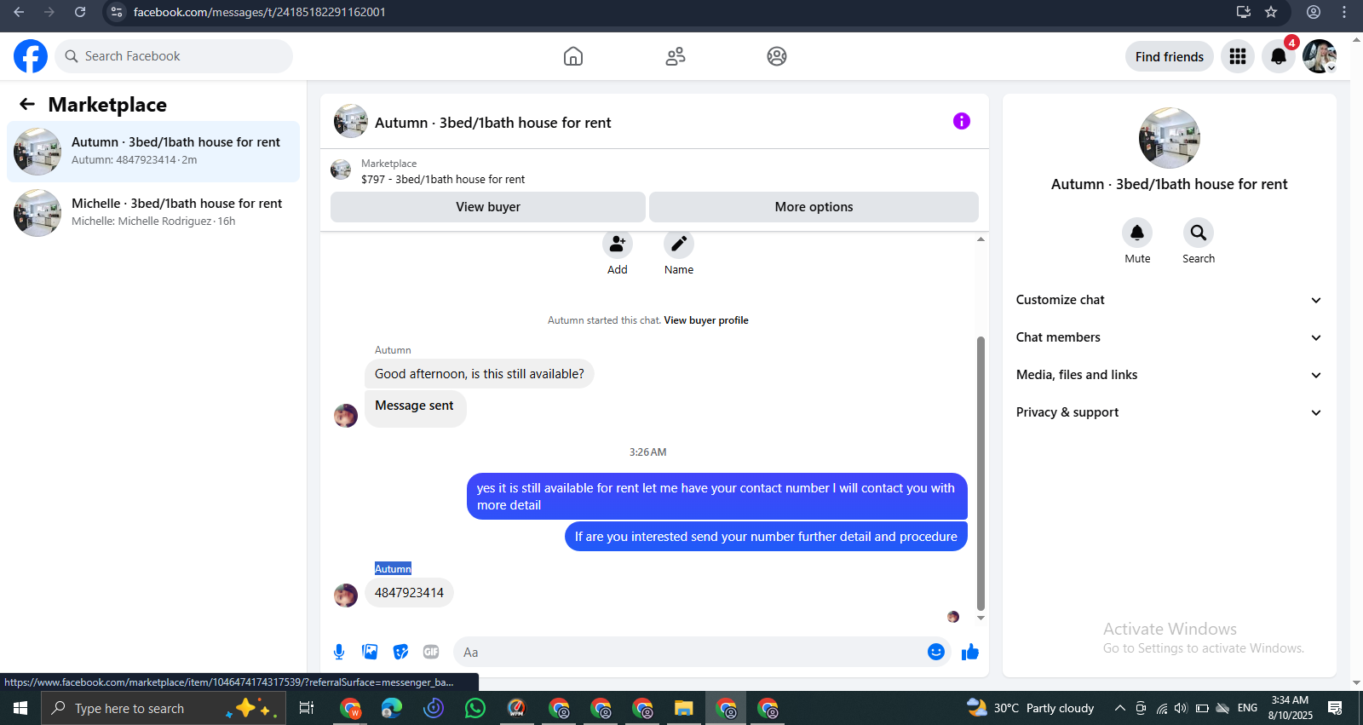Open Microsoft Edge from the taskbar
The width and height of the screenshot is (1363, 725).
click(x=392, y=708)
